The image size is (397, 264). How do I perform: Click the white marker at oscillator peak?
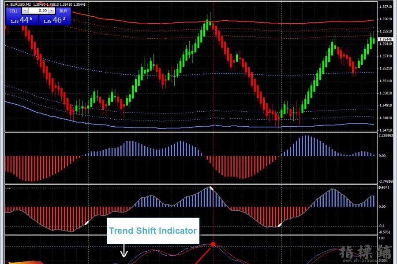point(211,188)
